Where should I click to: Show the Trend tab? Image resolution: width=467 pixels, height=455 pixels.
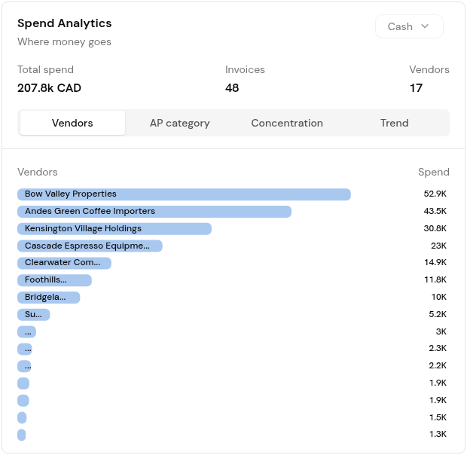click(x=395, y=123)
